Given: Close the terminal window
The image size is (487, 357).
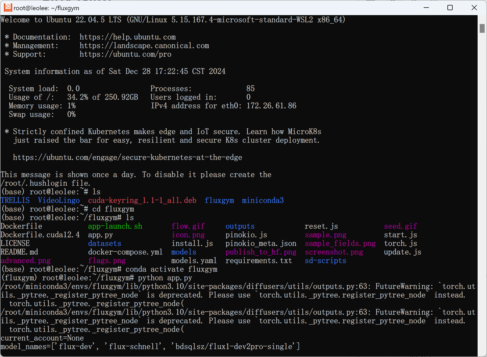Looking at the screenshot, I should pyautogui.click(x=474, y=8).
